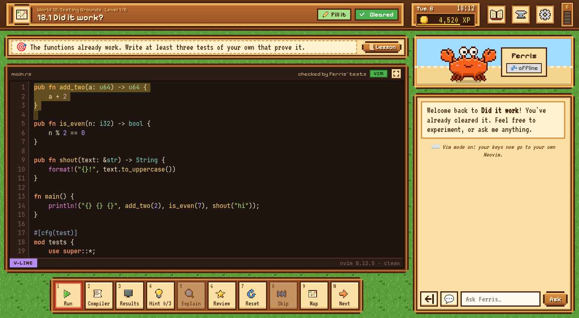Go to the Next level
579x318 pixels.
344,296
